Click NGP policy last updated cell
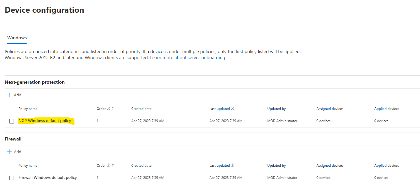 (x=226, y=121)
